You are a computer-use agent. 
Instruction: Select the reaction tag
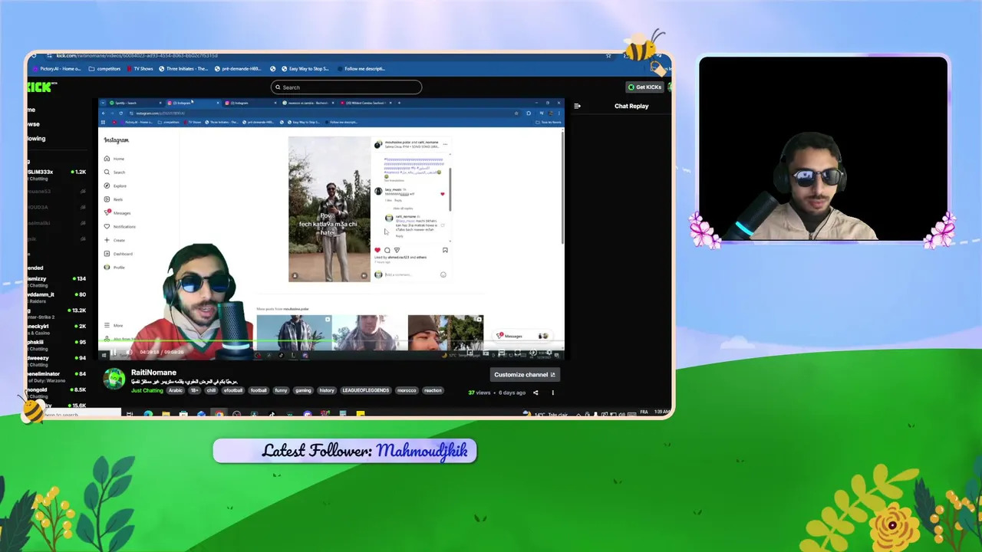coord(433,390)
